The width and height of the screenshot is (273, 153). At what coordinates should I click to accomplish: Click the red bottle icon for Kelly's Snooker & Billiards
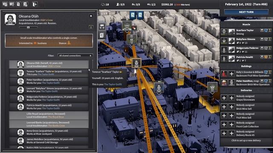coord(224,74)
